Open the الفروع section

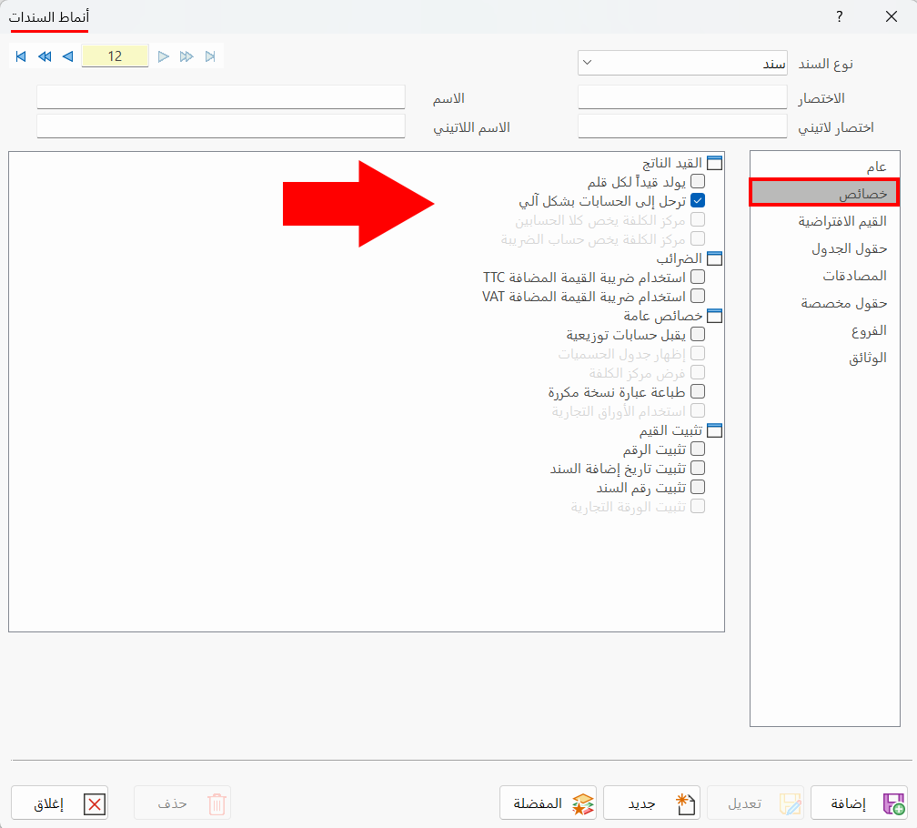pyautogui.click(x=824, y=330)
